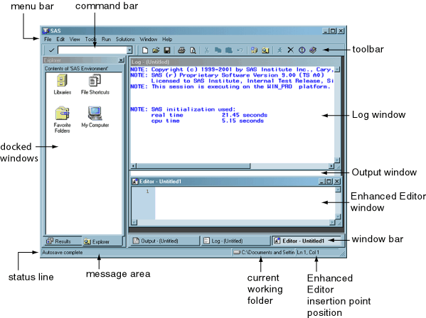Open the Window menu

(149, 39)
